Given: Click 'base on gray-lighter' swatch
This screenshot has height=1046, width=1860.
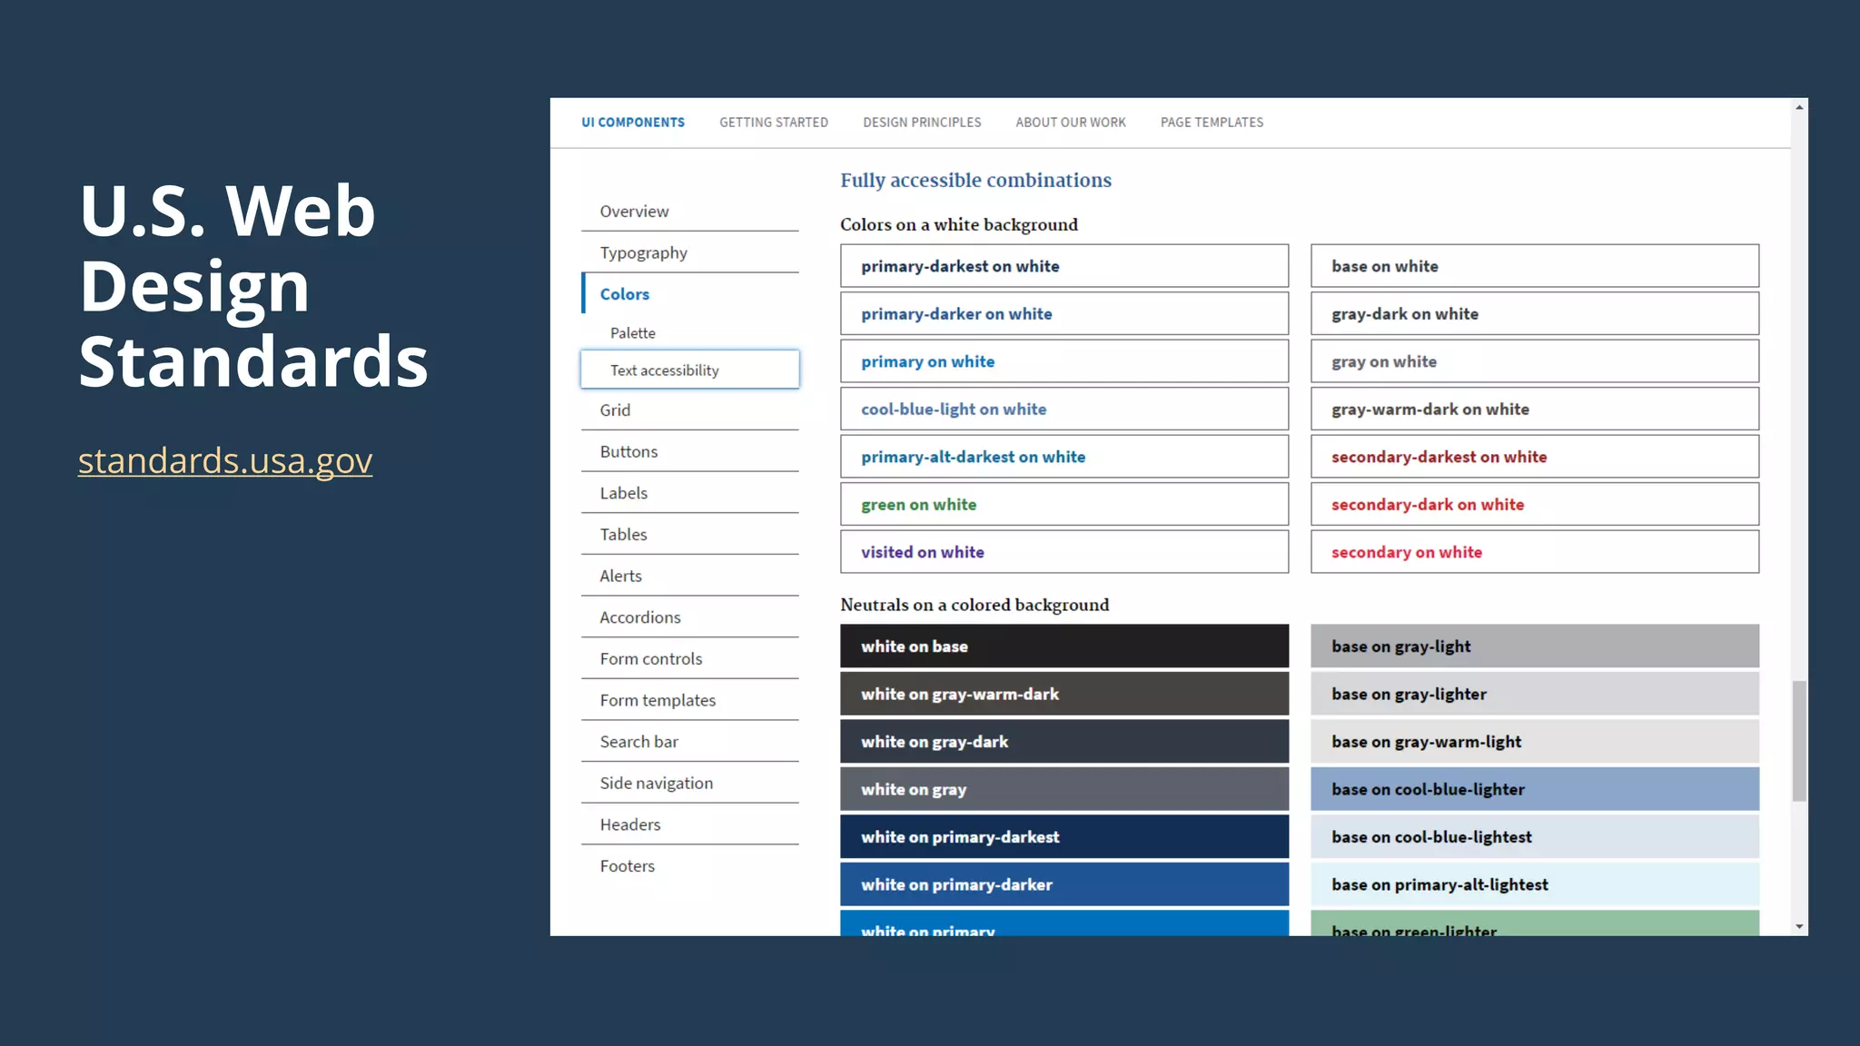Looking at the screenshot, I should [x=1535, y=694].
